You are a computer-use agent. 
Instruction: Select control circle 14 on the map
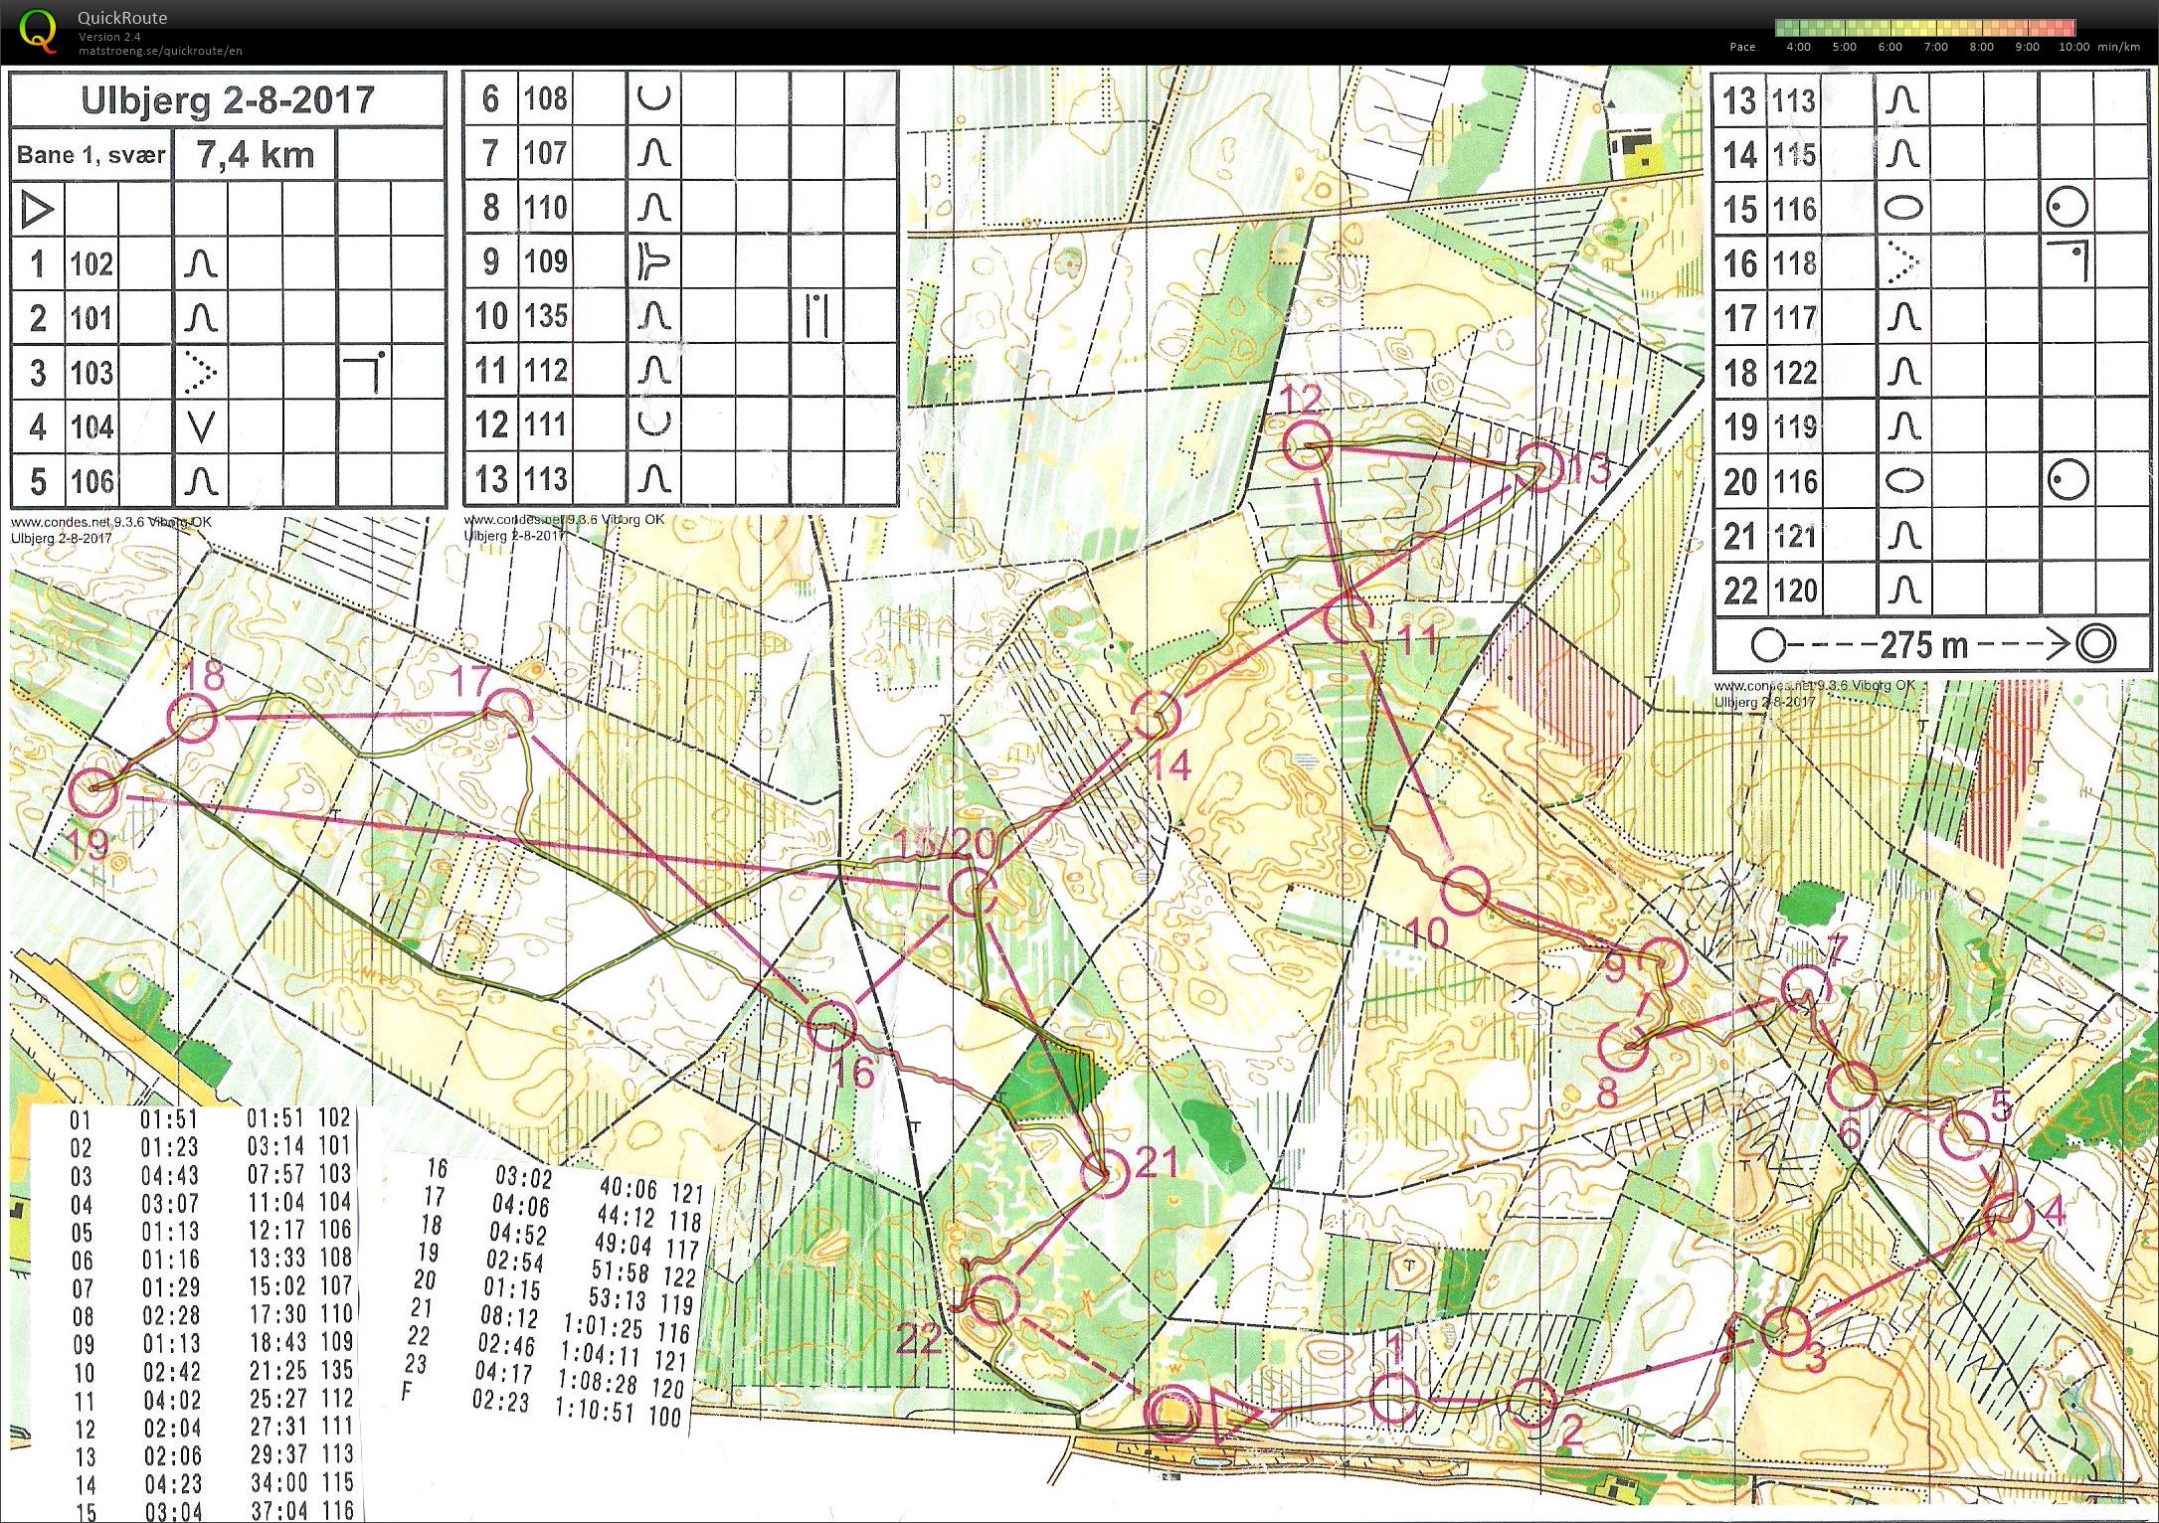click(x=1156, y=714)
